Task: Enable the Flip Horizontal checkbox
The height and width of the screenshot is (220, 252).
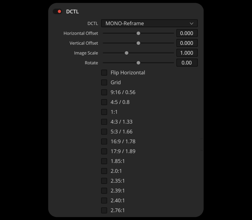Action: (x=104, y=73)
